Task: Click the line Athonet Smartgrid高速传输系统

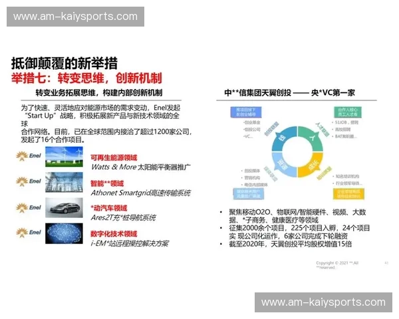Action: pos(141,193)
